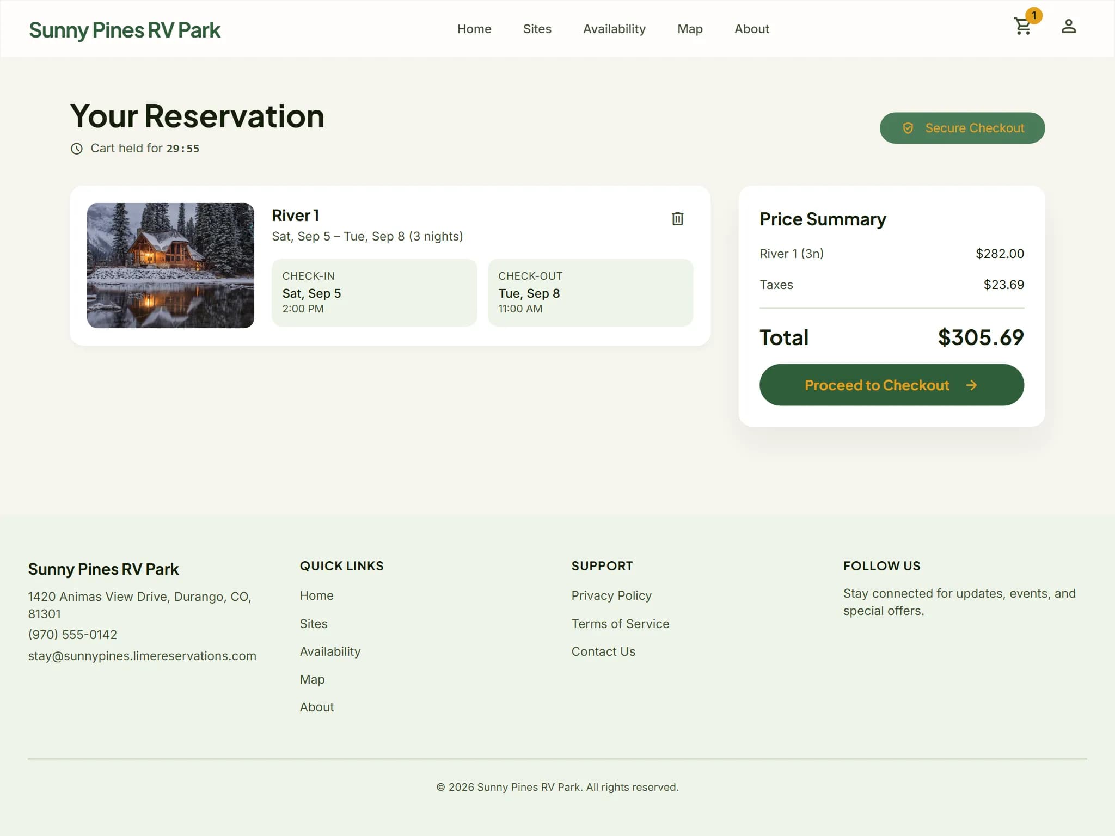Viewport: 1115px width, 836px height.
Task: Click the arrow in Proceed to Checkout
Action: click(x=971, y=385)
